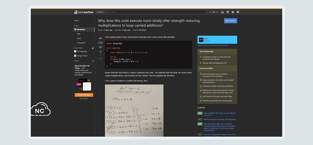Viewport: 313px width, 145px height.
Task: Click the Collectives info icon
Action: point(93,48)
